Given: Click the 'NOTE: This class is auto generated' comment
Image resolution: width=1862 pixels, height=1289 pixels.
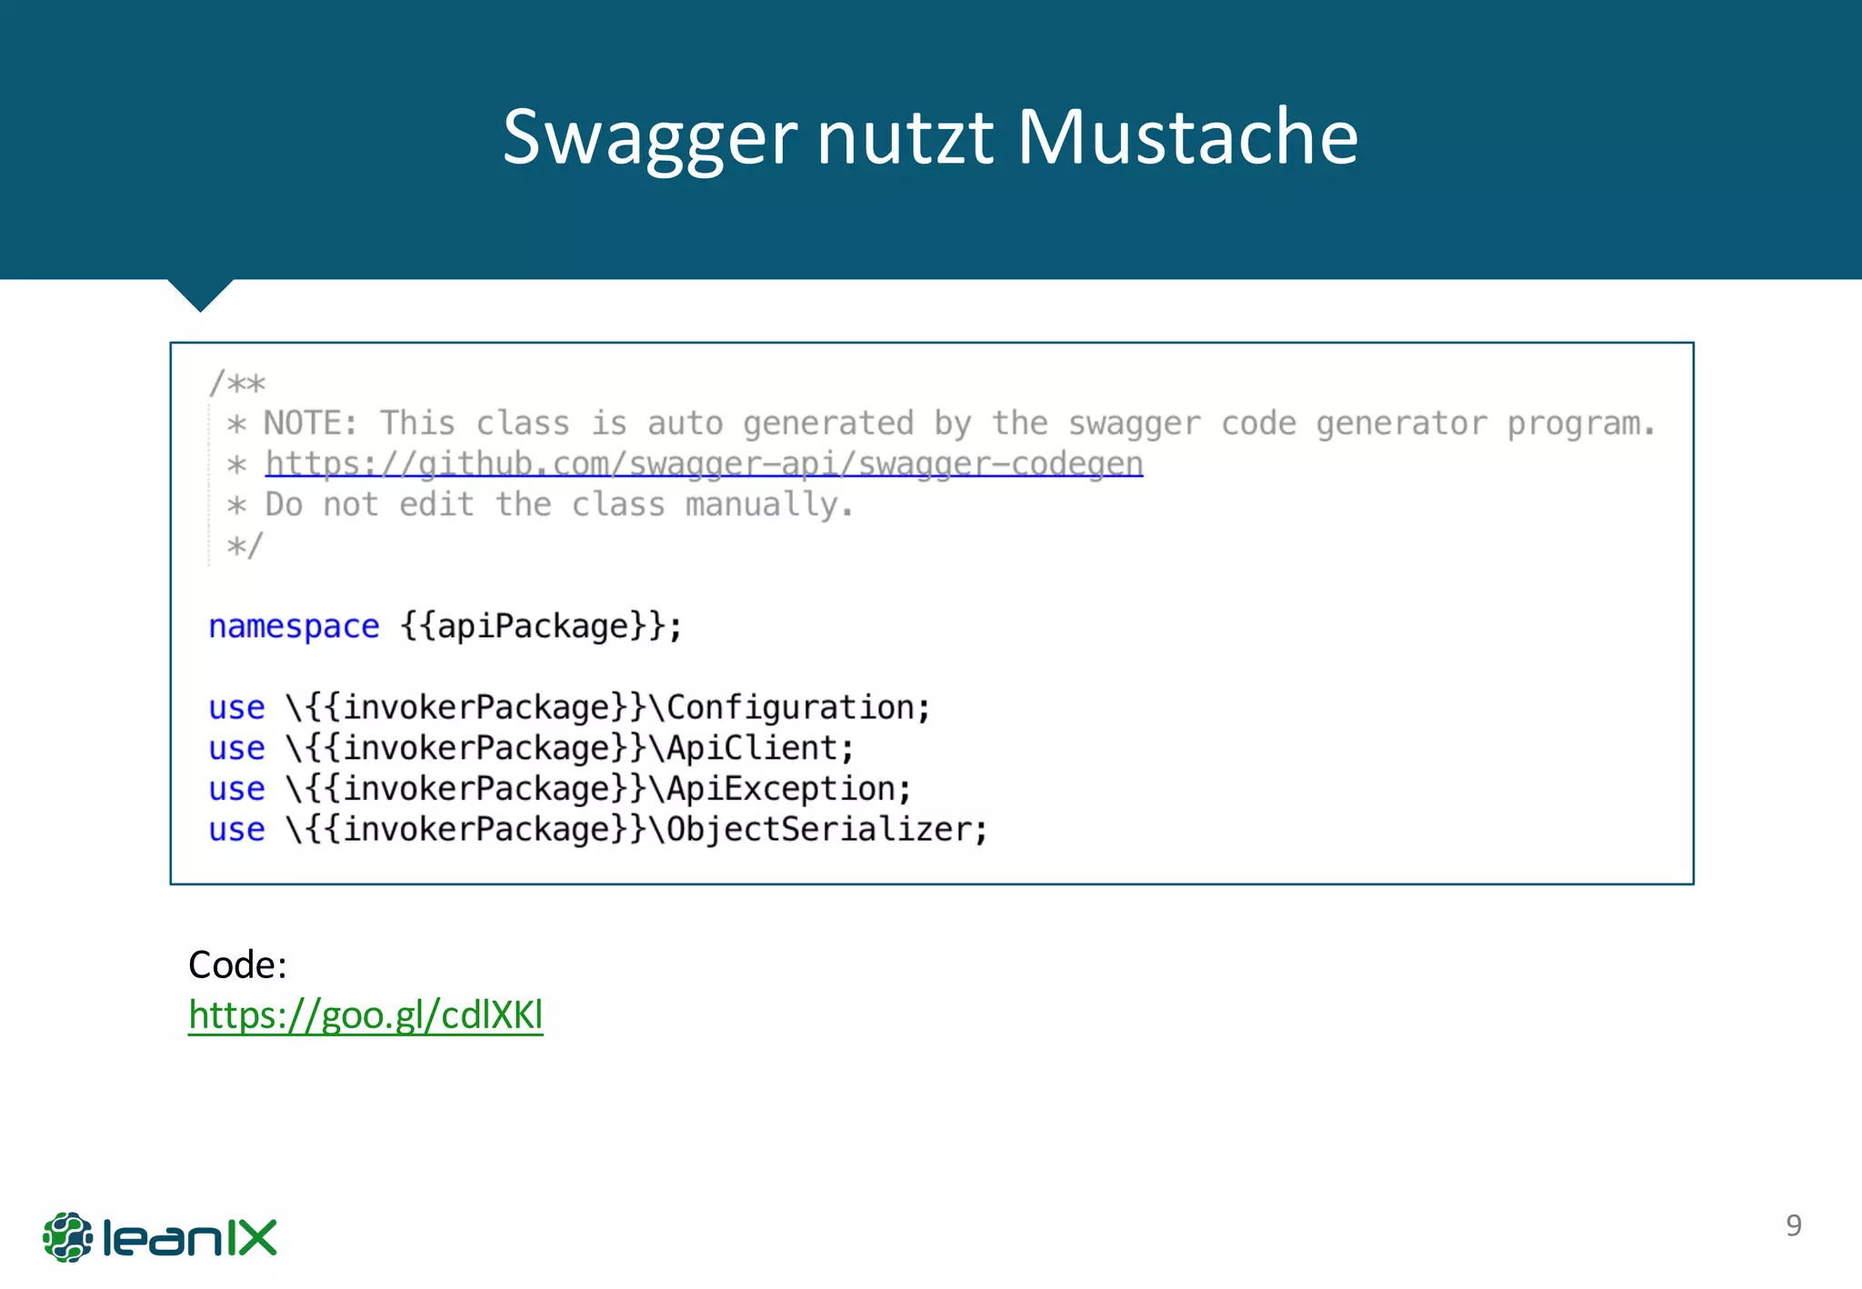Looking at the screenshot, I should pos(942,424).
